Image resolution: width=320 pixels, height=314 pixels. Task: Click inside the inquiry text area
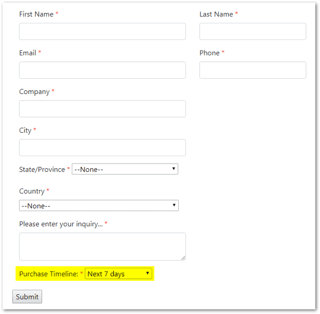click(102, 246)
